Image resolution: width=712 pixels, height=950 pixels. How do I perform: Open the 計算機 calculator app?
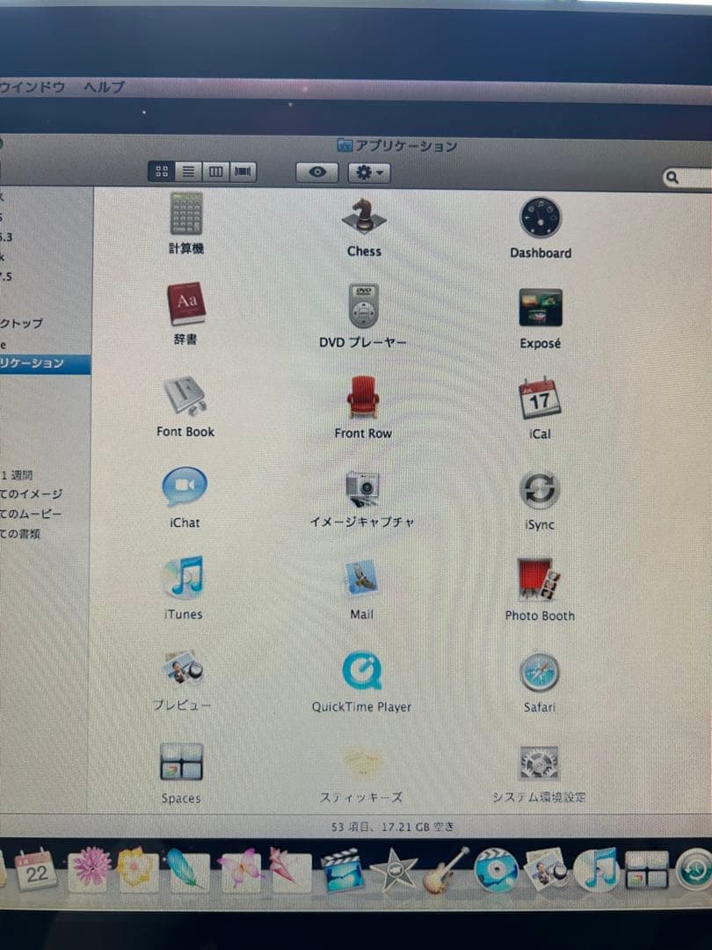pos(185,214)
